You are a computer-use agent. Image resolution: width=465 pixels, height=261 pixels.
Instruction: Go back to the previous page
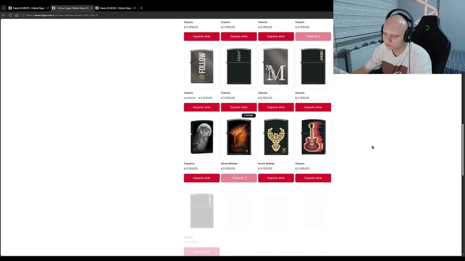(3, 15)
